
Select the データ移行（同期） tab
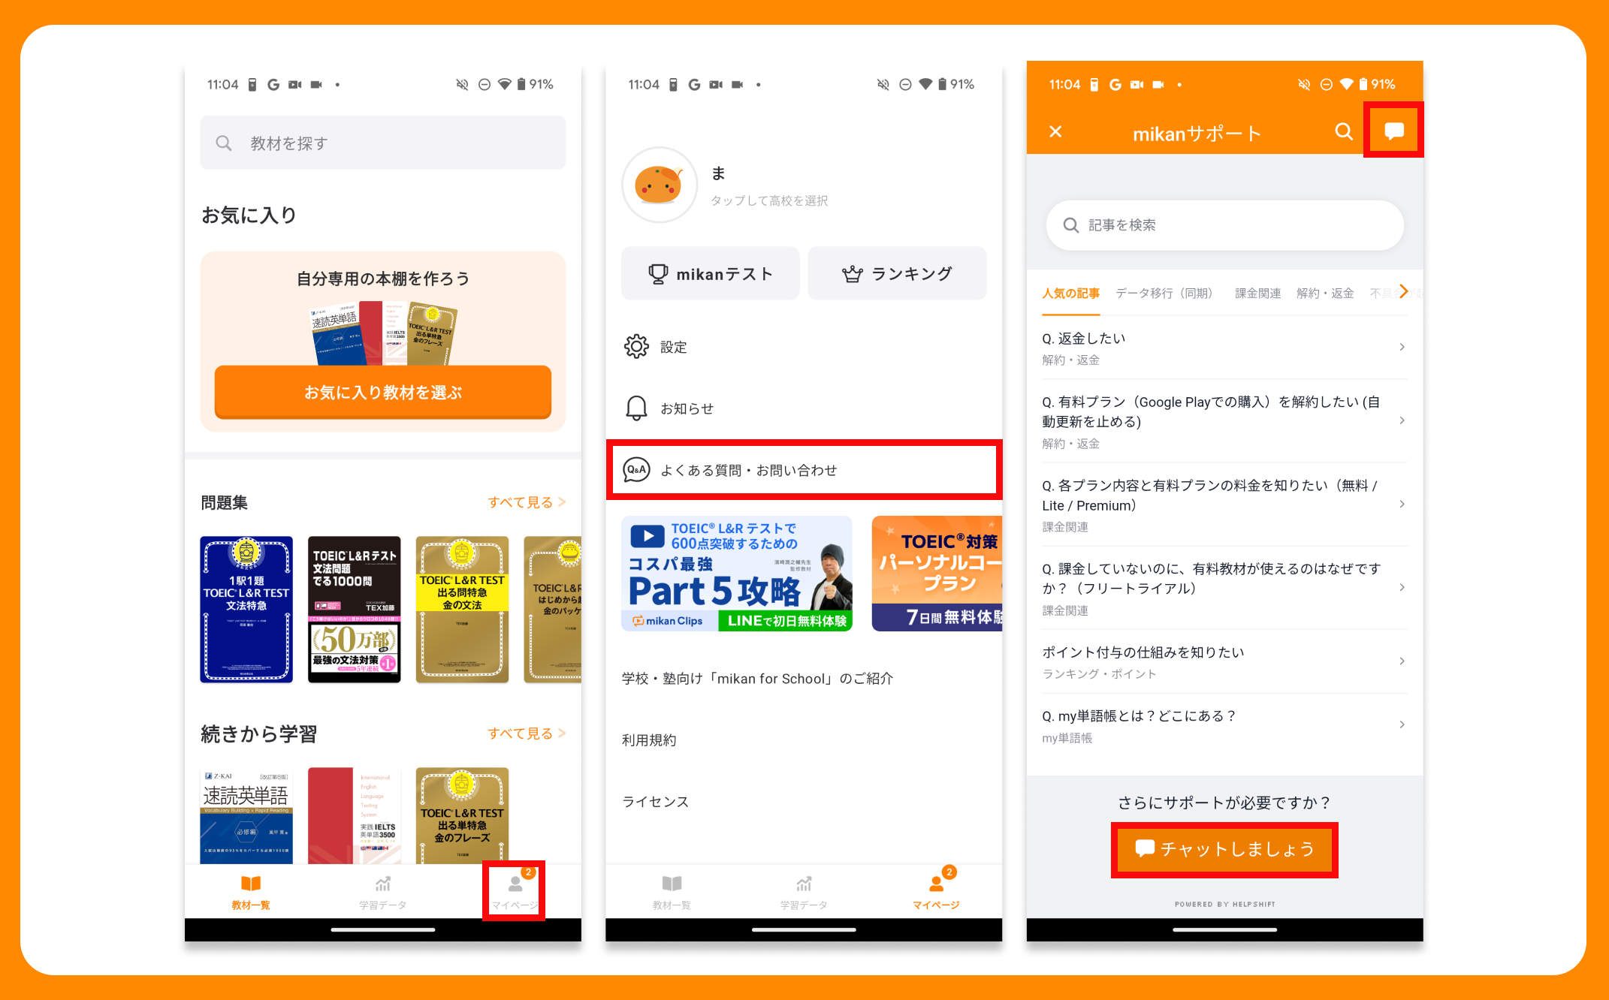(x=1167, y=294)
